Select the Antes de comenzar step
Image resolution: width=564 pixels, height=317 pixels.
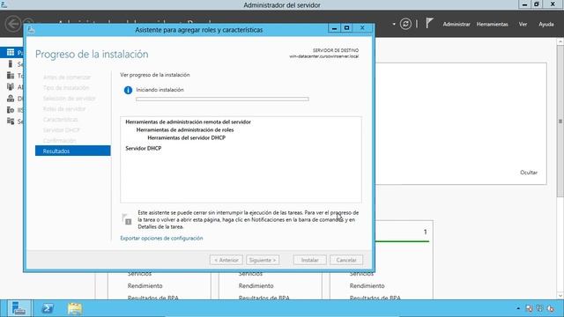(x=67, y=77)
